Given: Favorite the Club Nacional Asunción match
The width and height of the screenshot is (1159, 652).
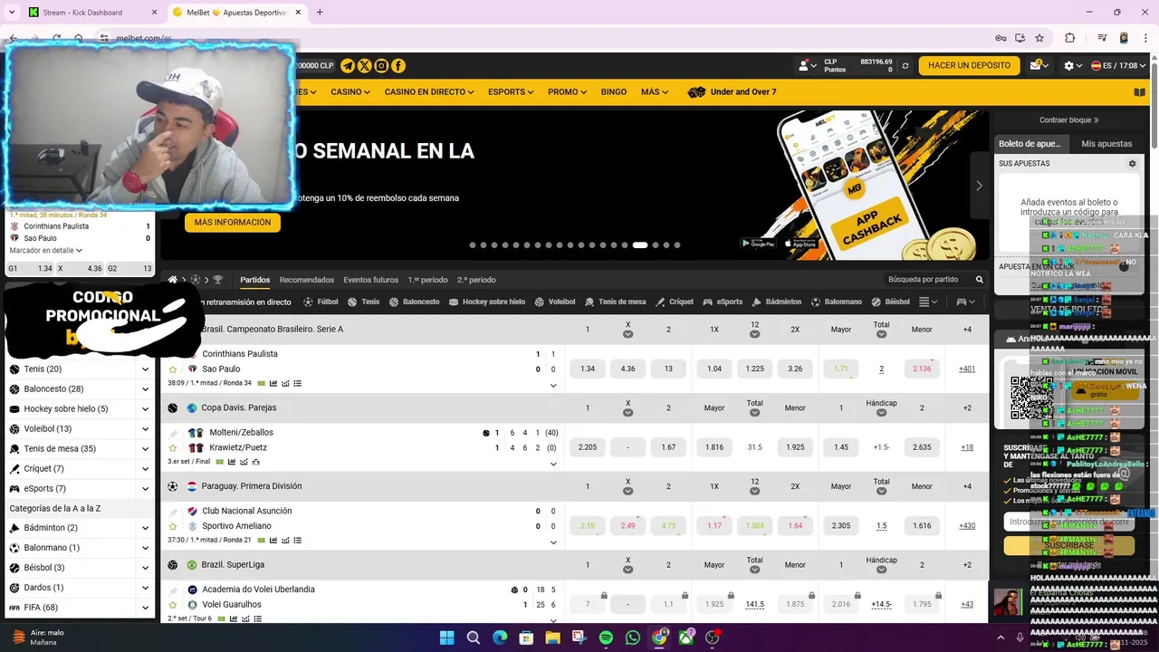Looking at the screenshot, I should pos(173,526).
